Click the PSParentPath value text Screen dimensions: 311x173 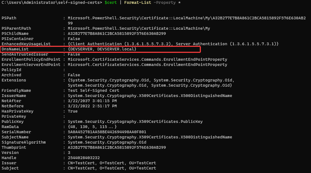139,28
